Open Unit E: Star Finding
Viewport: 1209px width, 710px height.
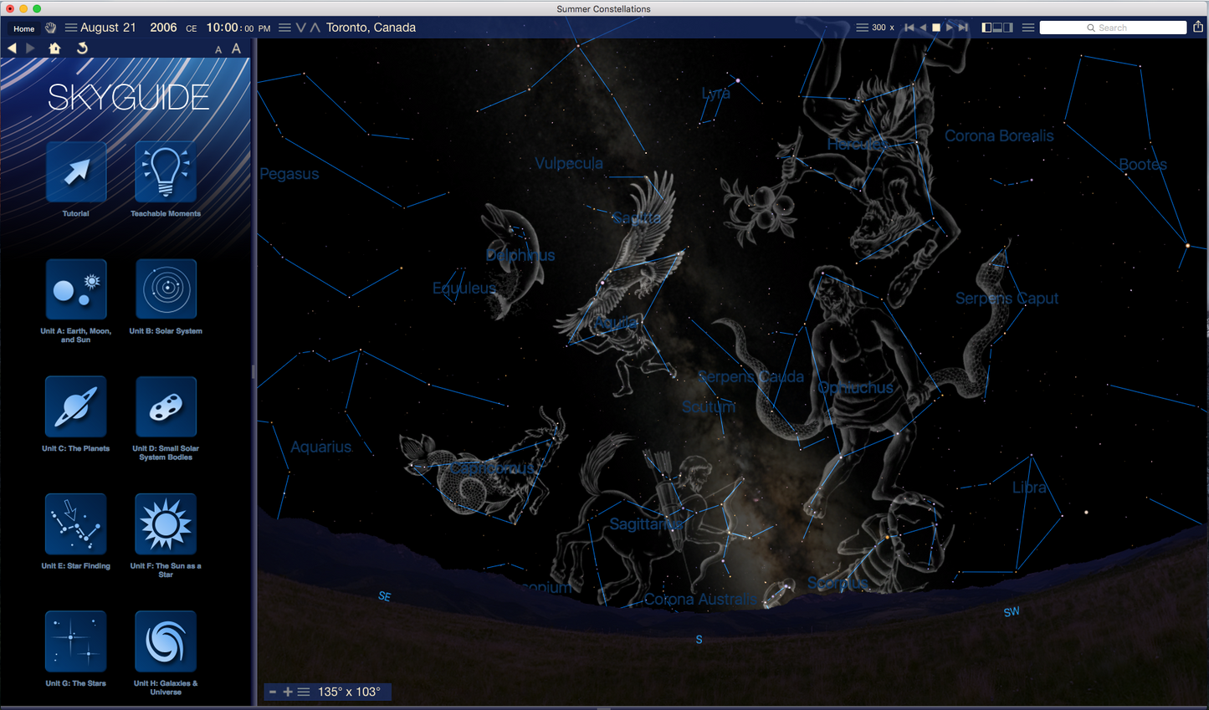point(76,524)
